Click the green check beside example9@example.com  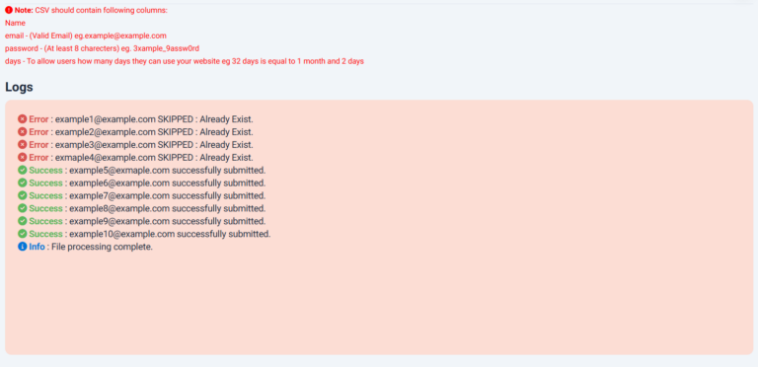coord(23,221)
